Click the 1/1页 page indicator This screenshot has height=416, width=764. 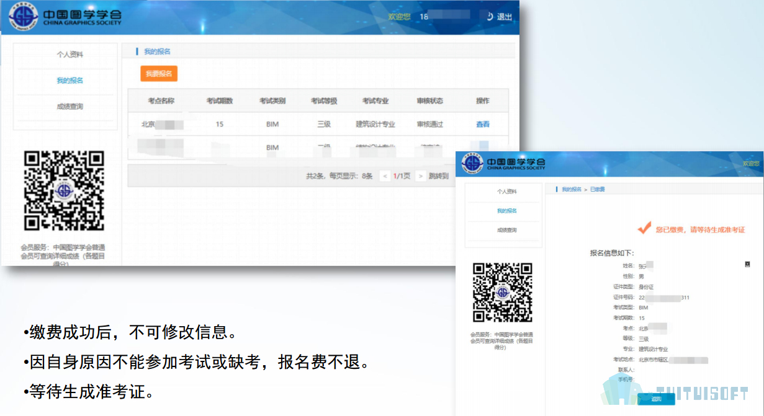pos(402,176)
